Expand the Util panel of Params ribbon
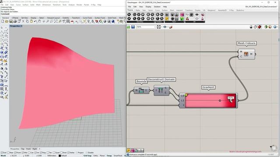Viewport: 280px width, 157px height. click(204, 22)
